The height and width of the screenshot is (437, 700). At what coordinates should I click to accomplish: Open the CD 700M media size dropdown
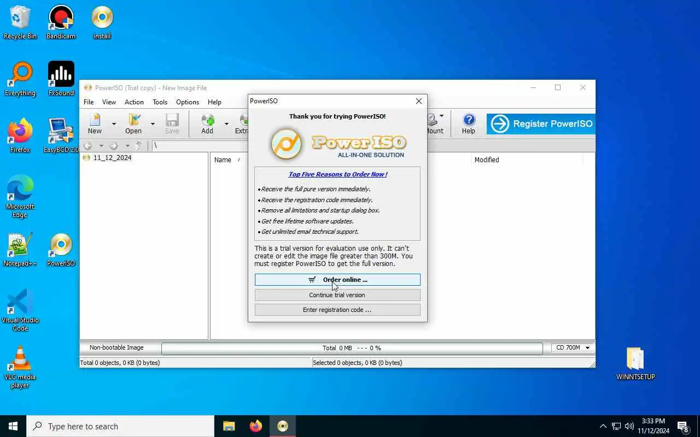[573, 348]
